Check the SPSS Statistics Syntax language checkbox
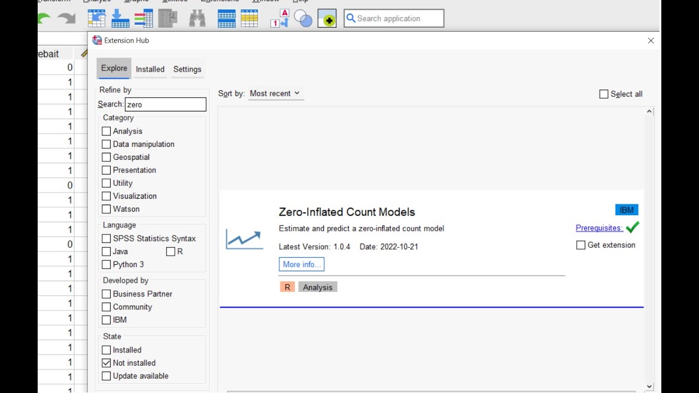699x393 pixels. (106, 239)
